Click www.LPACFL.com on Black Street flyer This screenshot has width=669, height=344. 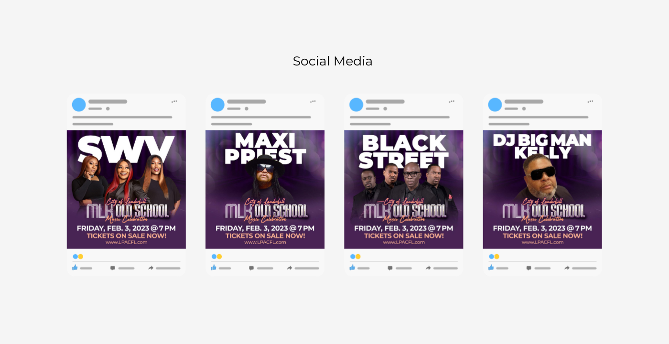404,242
